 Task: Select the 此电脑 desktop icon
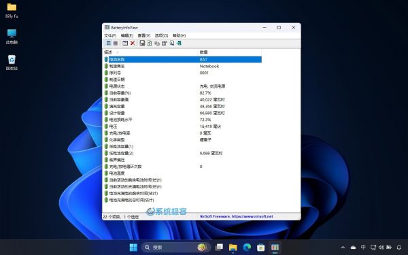(x=12, y=37)
